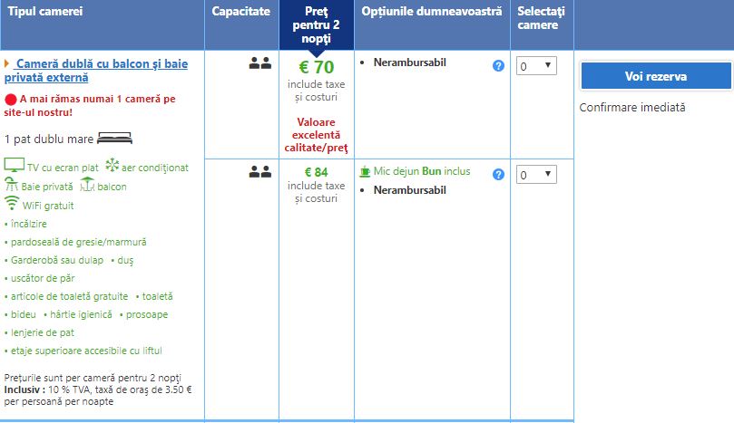Click the double bed icon
734x423 pixels.
tap(115, 139)
